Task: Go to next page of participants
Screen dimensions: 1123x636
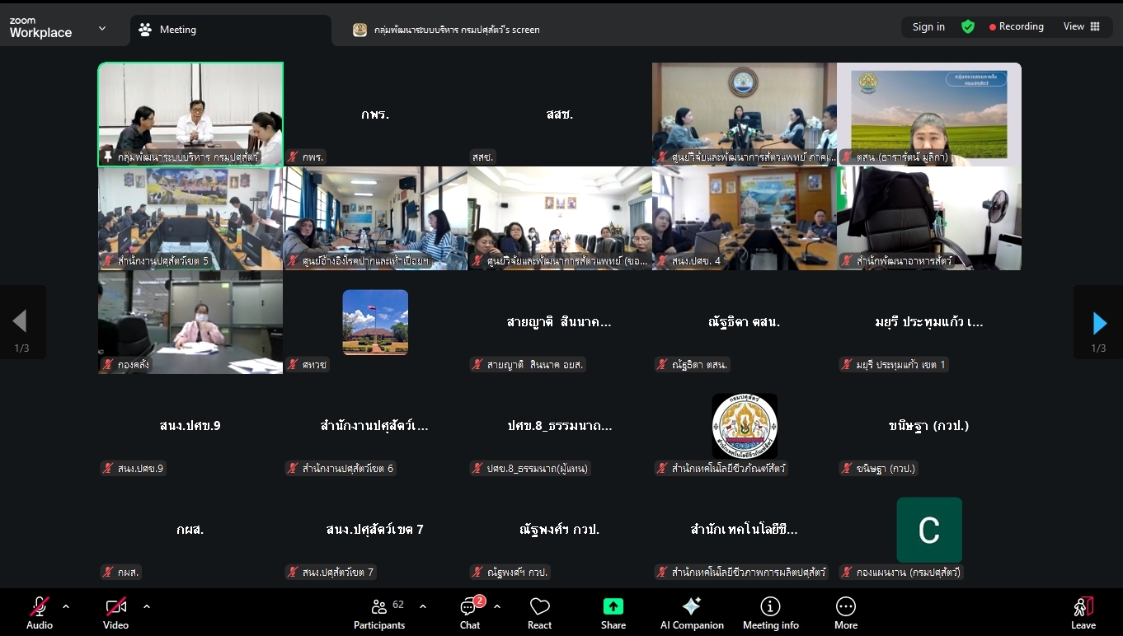Action: click(x=1098, y=322)
